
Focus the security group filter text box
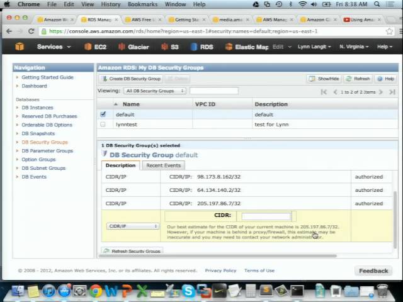click(214, 91)
